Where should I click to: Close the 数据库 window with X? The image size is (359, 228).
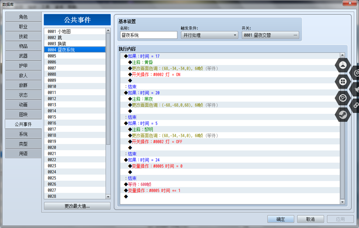click(x=350, y=3)
